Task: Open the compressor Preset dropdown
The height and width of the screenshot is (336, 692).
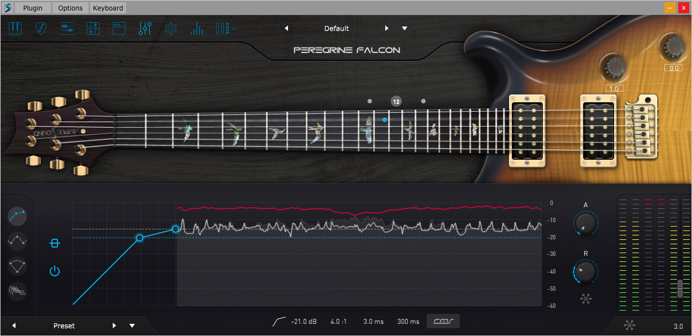Action: tap(132, 326)
